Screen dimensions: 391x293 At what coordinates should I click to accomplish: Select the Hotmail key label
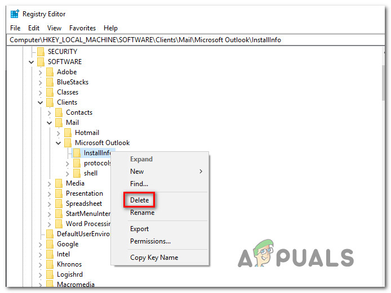[x=87, y=133]
